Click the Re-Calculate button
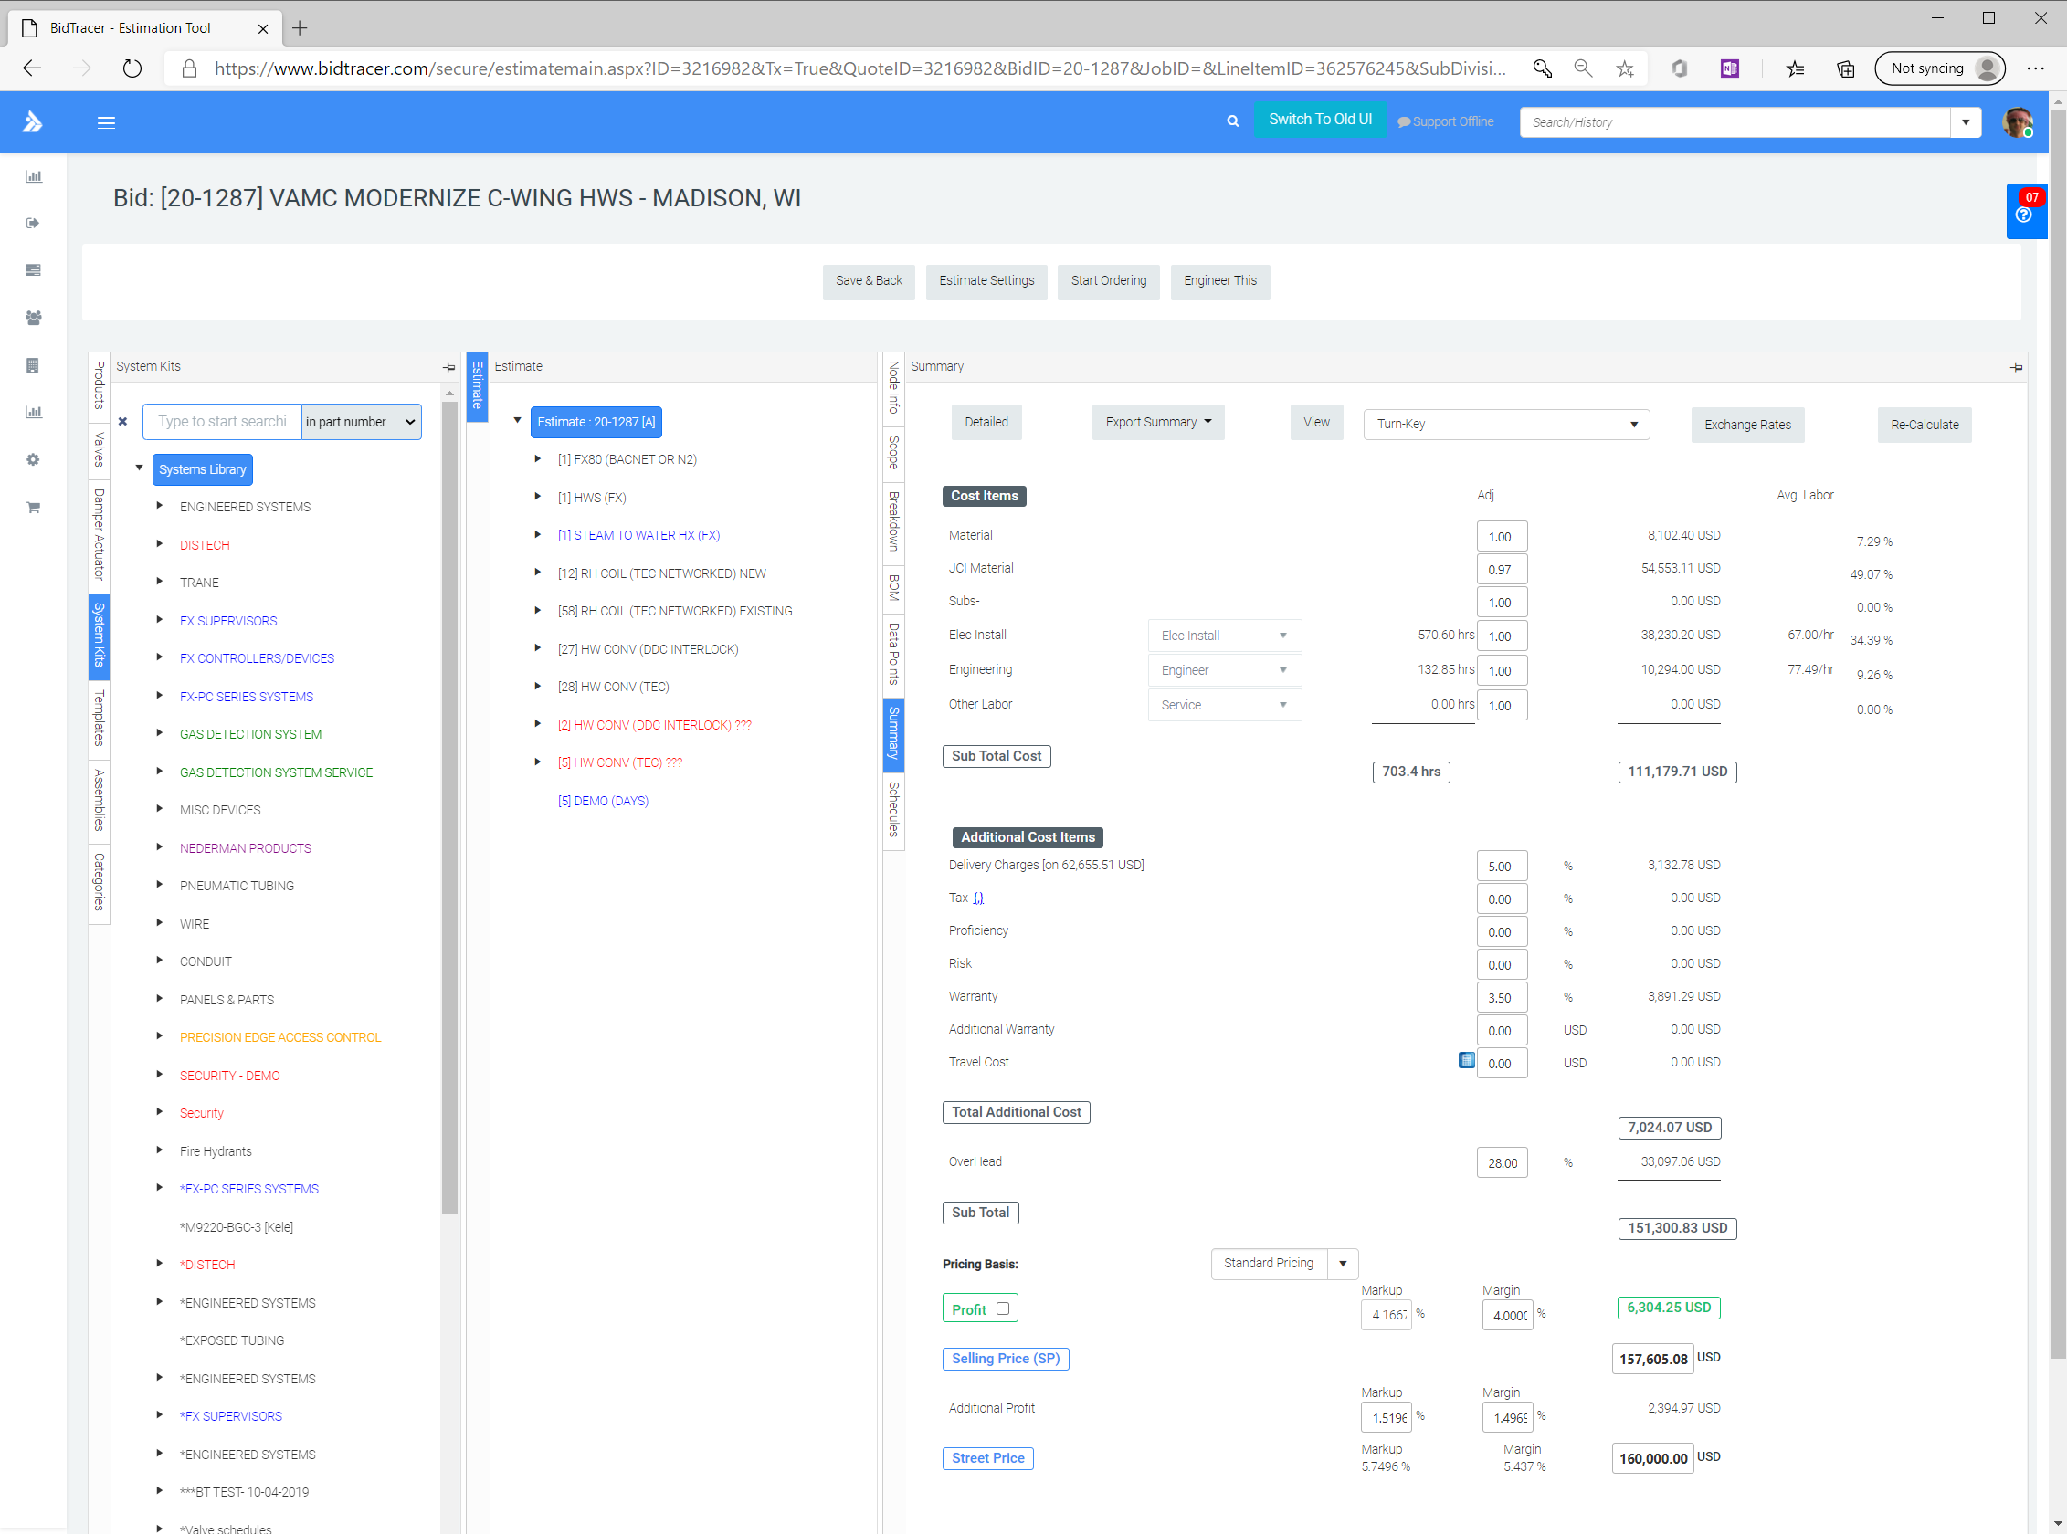The image size is (2067, 1534). coord(1920,426)
